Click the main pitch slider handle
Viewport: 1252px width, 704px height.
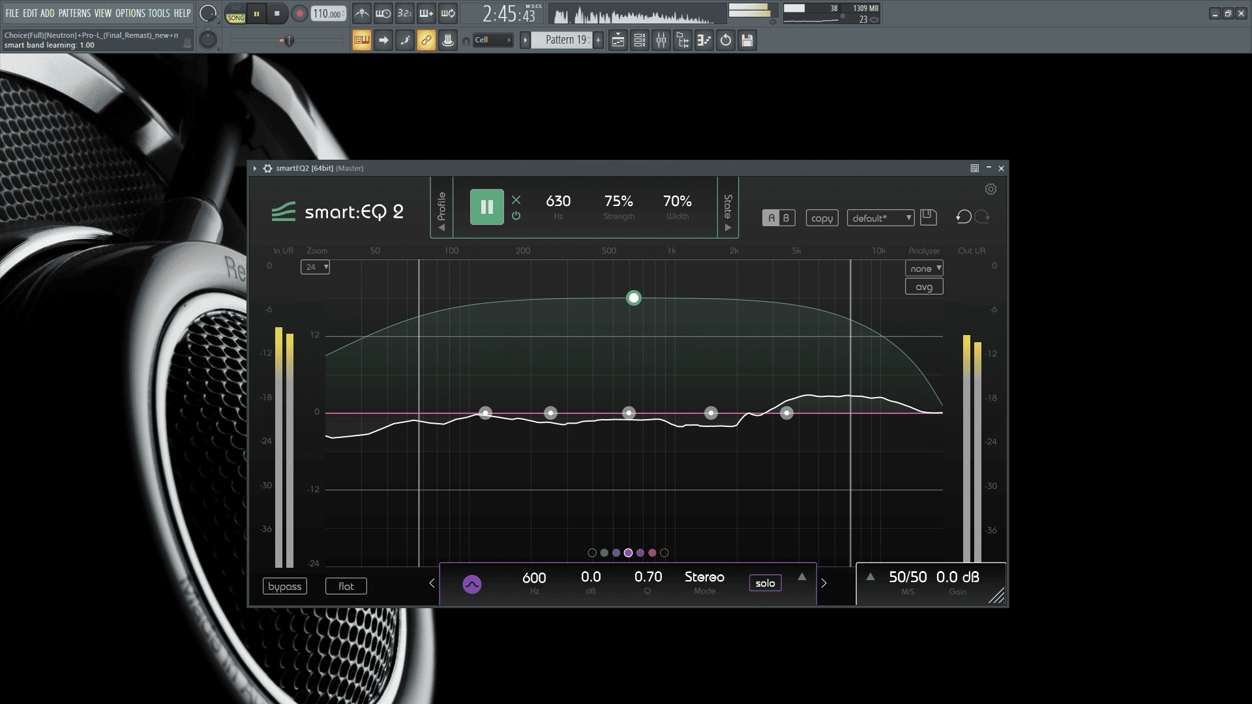pos(288,40)
